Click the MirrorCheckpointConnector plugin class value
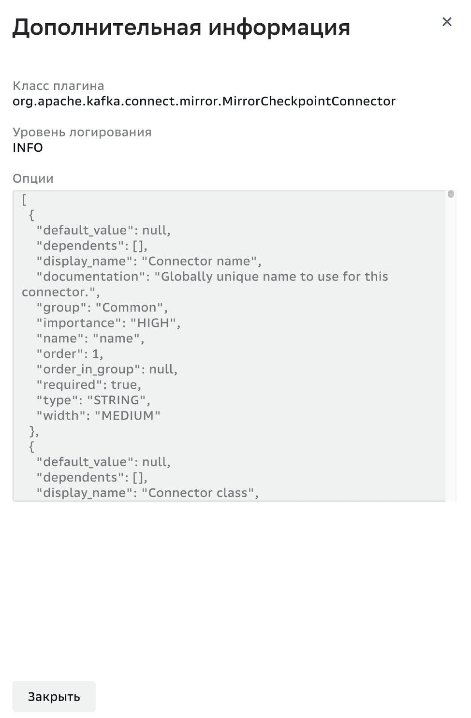The height and width of the screenshot is (718, 471). coord(204,101)
